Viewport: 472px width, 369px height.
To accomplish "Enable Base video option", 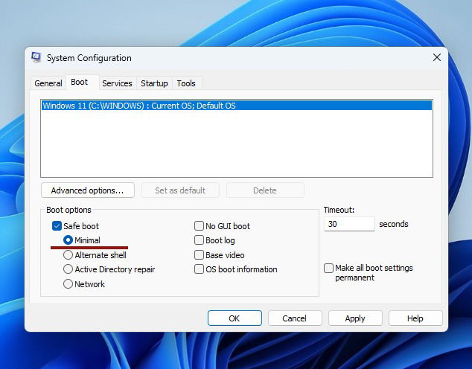I will click(x=199, y=254).
